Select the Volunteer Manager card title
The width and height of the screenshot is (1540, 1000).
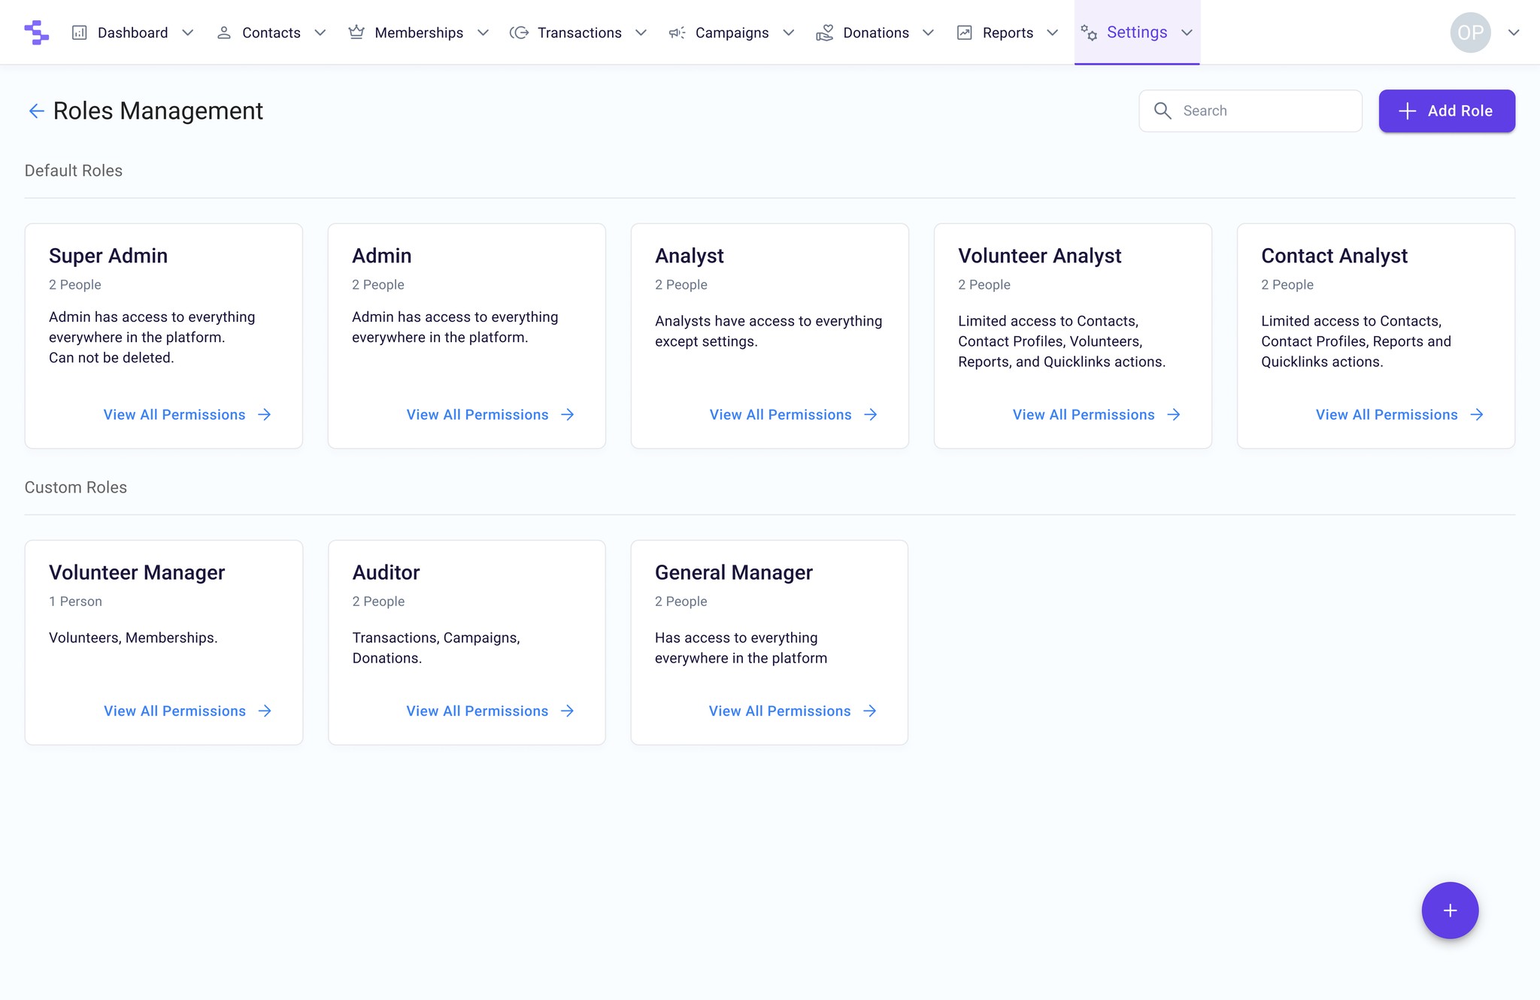pyautogui.click(x=137, y=573)
